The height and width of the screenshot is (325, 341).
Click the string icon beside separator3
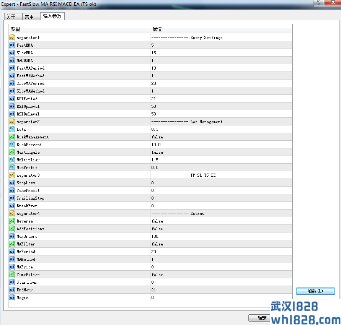[12, 175]
